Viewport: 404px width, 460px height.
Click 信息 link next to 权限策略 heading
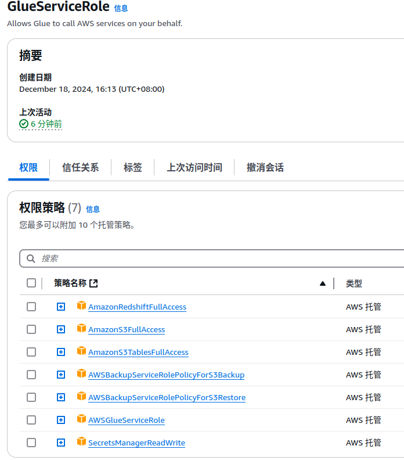[x=93, y=209]
